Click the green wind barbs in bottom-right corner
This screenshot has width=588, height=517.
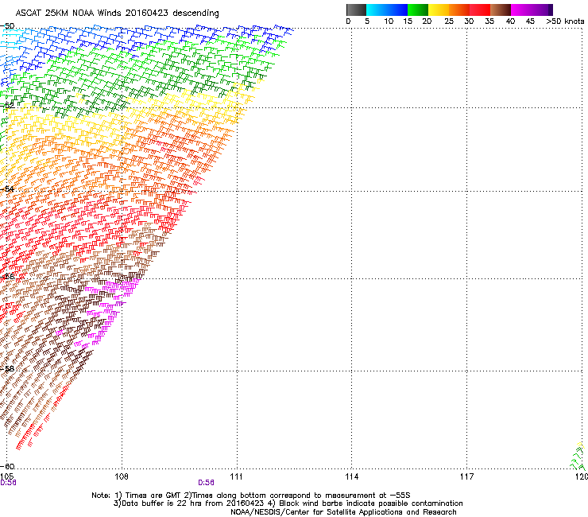577,459
